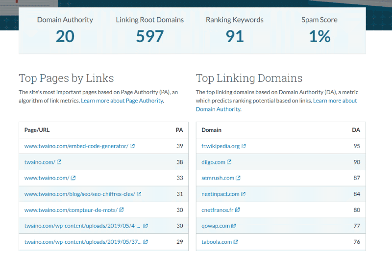Click the Spam Score value 1%
Viewport: 392px width, 260px height.
pyautogui.click(x=319, y=36)
